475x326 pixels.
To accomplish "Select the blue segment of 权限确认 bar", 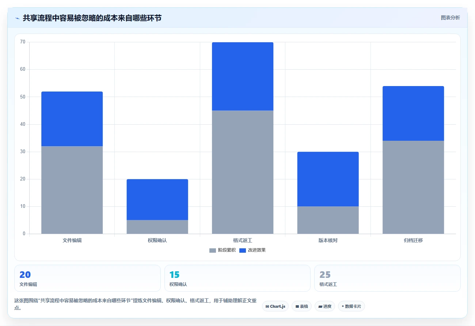I will coord(157,199).
